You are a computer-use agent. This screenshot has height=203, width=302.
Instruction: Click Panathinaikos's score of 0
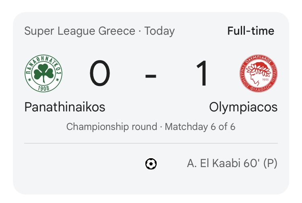coord(99,74)
